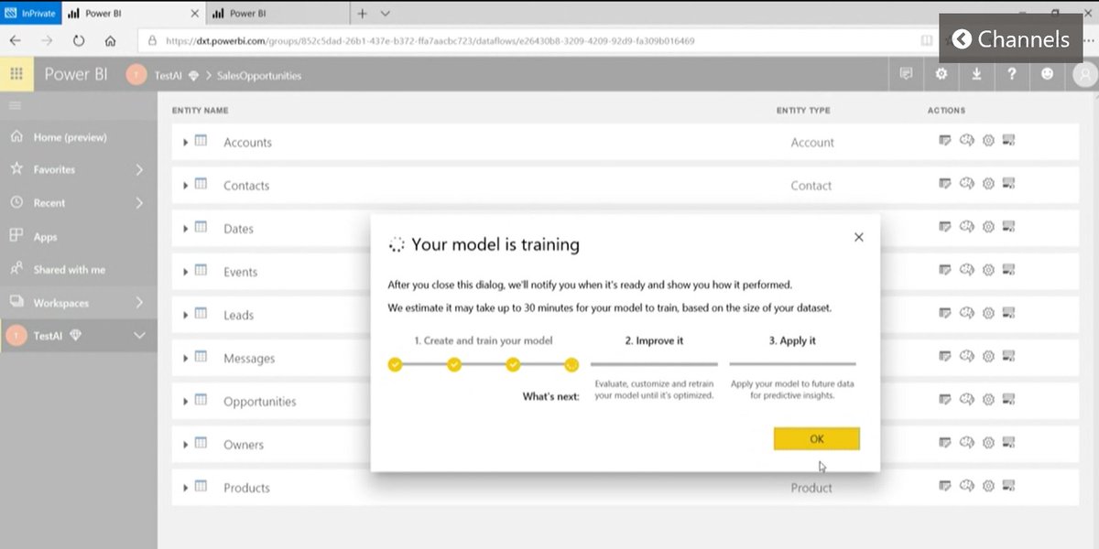Image resolution: width=1099 pixels, height=549 pixels.
Task: Open Recent in navigation pane
Action: 49,203
